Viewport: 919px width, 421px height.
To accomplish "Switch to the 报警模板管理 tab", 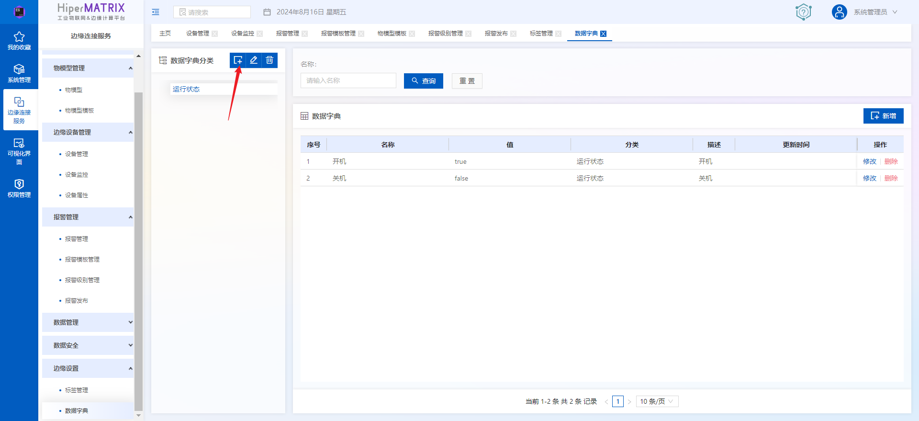I will pos(338,34).
